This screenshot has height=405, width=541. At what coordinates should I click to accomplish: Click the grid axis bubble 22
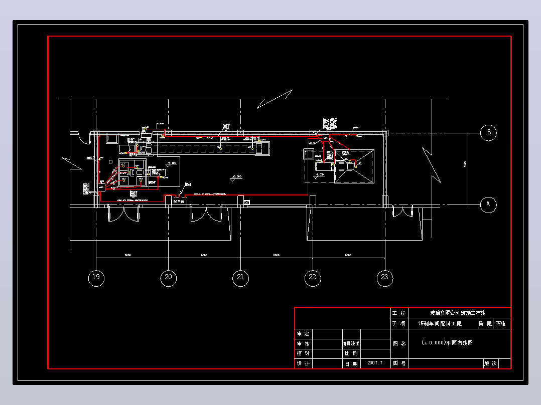[313, 278]
